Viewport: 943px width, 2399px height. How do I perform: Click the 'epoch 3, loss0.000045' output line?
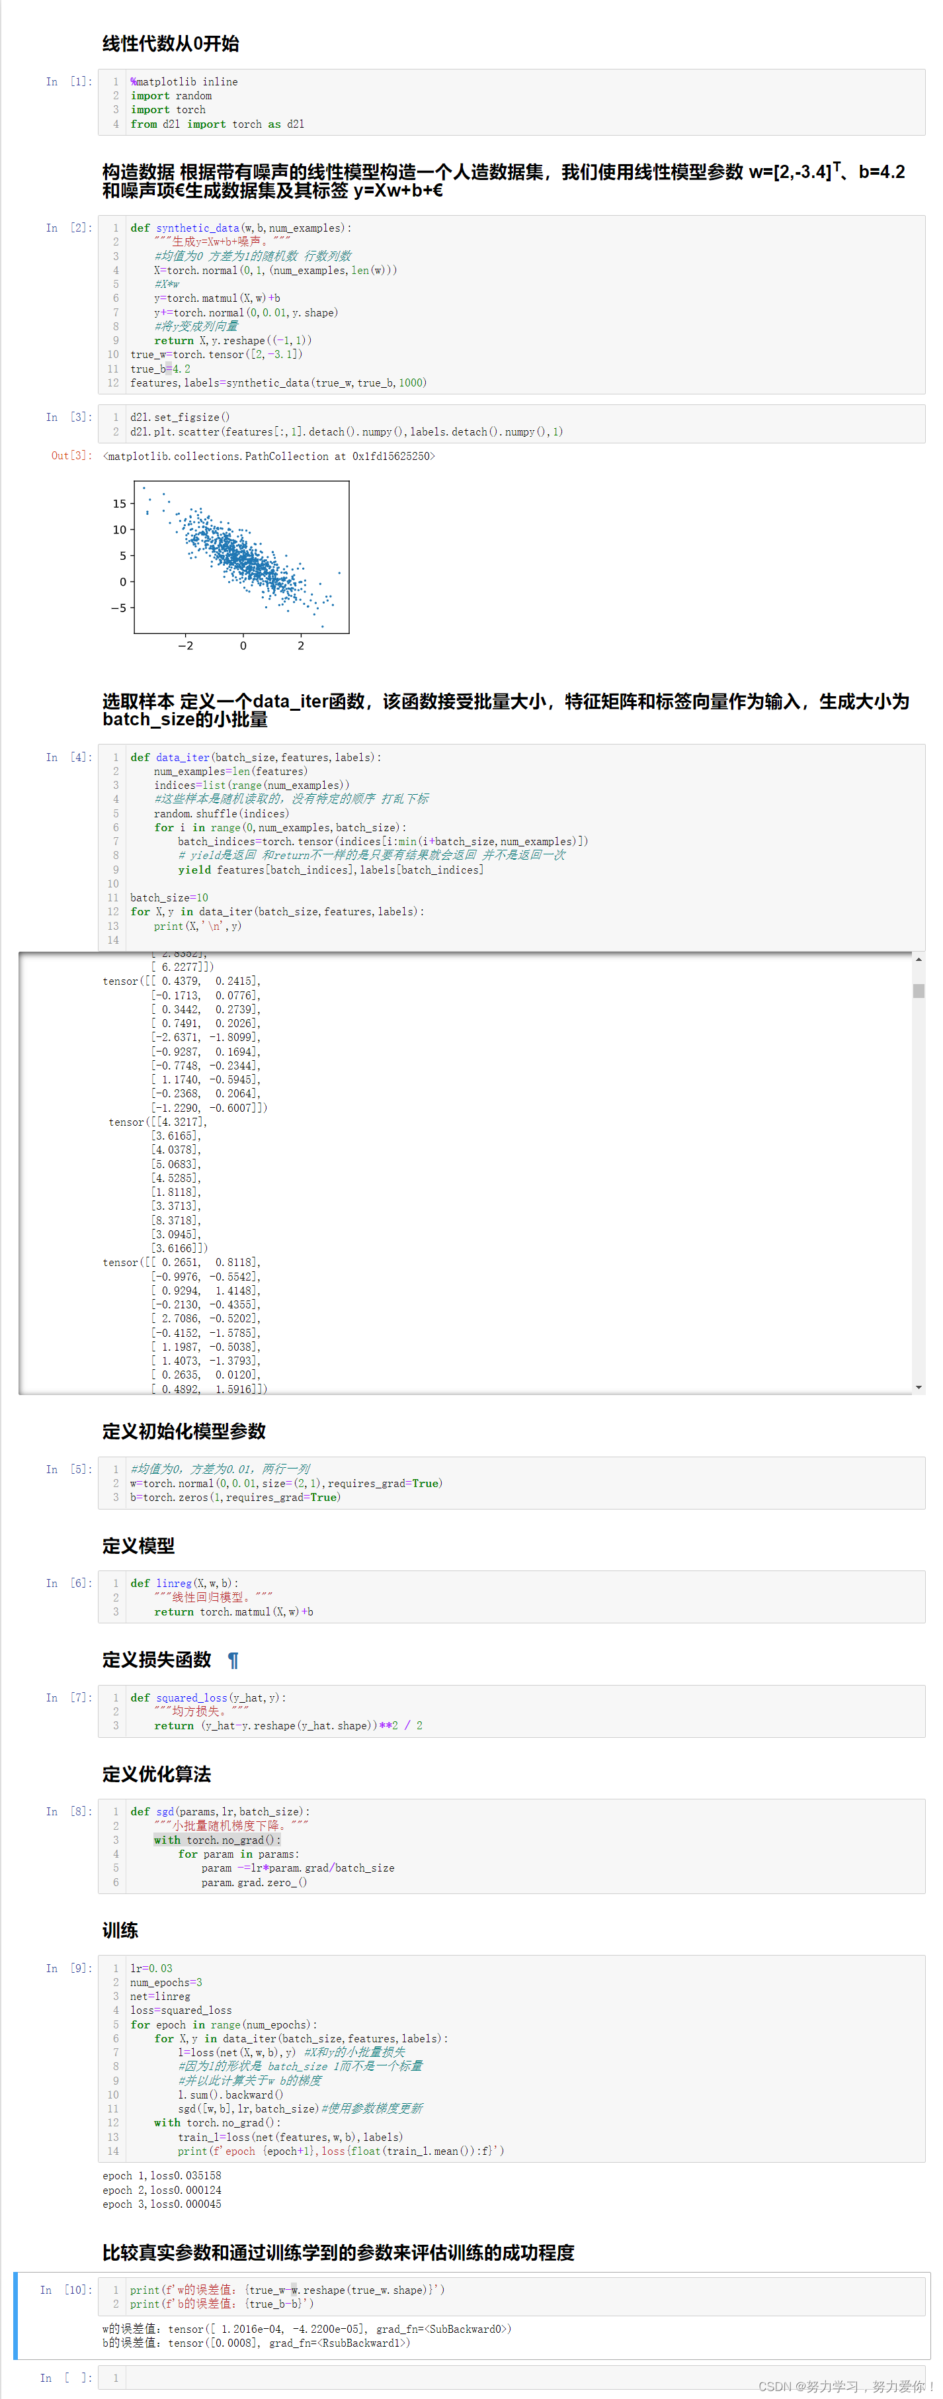[162, 2203]
